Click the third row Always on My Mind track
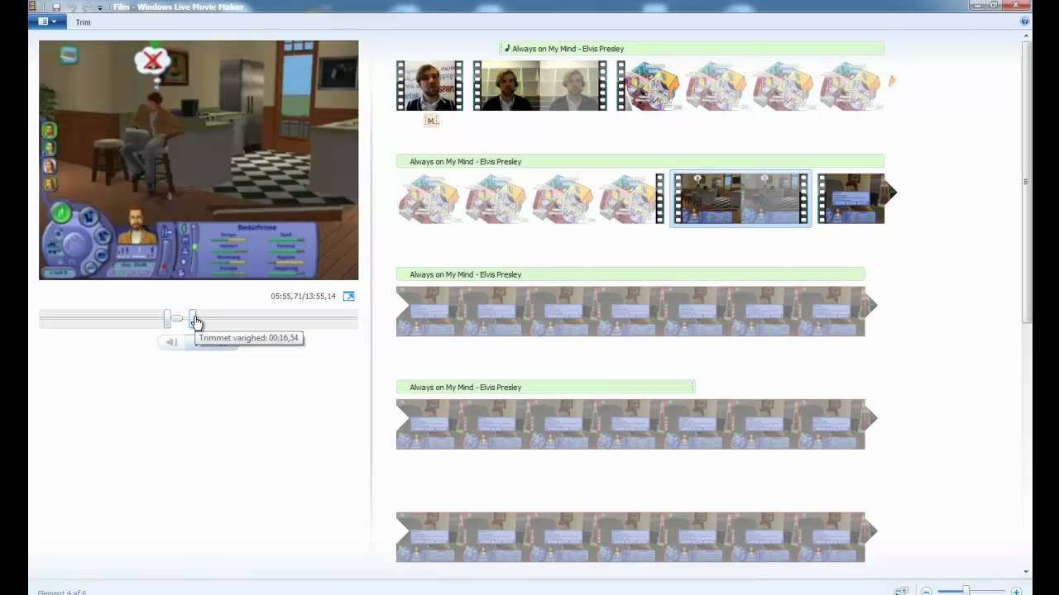Image resolution: width=1059 pixels, height=595 pixels. (630, 274)
